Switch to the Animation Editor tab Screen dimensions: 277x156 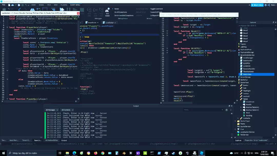(52, 140)
